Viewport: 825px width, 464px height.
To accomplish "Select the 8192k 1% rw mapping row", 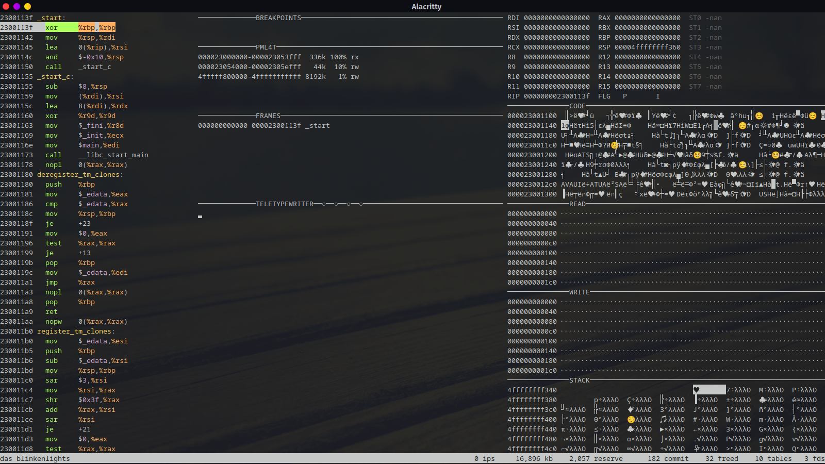I will (x=278, y=77).
